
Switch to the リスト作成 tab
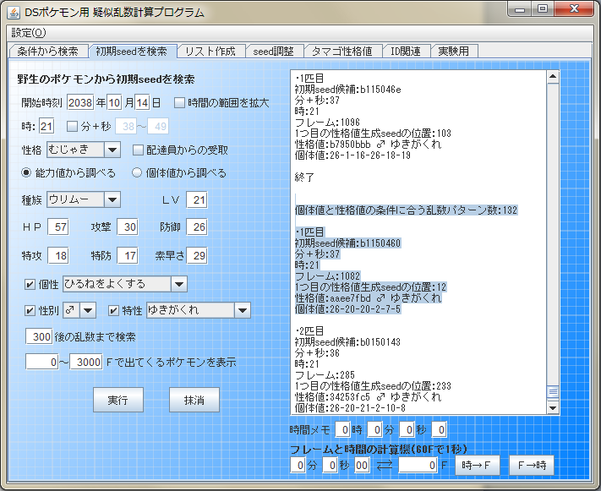(210, 51)
